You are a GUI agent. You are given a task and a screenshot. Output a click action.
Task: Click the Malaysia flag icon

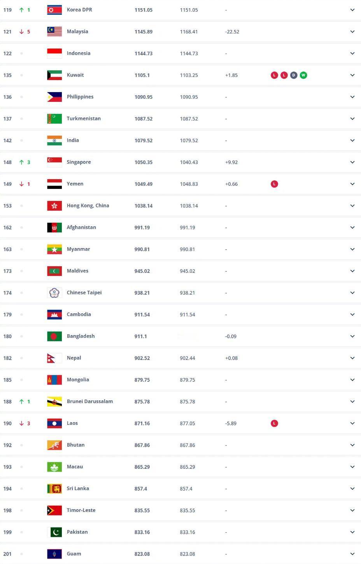tap(54, 31)
